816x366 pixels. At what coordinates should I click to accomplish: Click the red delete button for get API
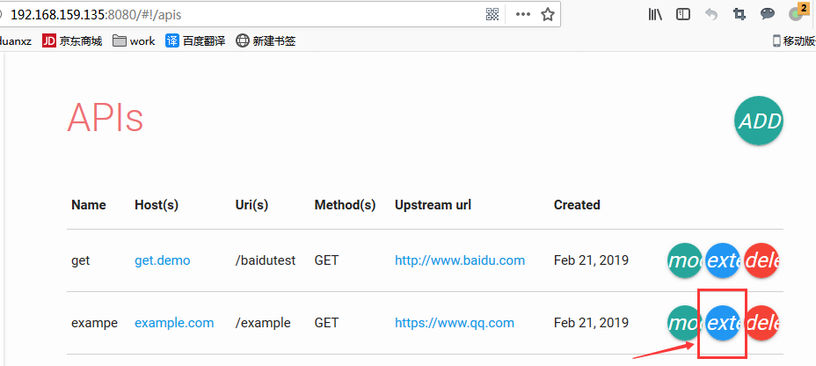[761, 260]
